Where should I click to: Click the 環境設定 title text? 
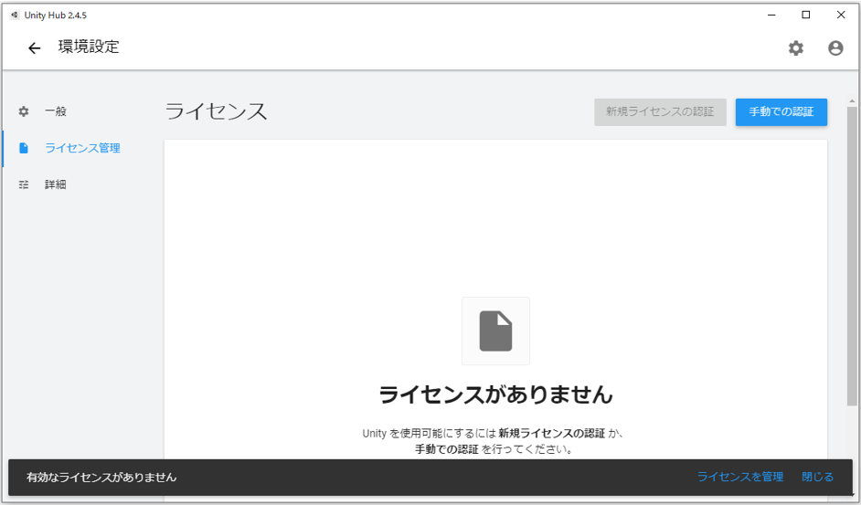click(x=89, y=47)
